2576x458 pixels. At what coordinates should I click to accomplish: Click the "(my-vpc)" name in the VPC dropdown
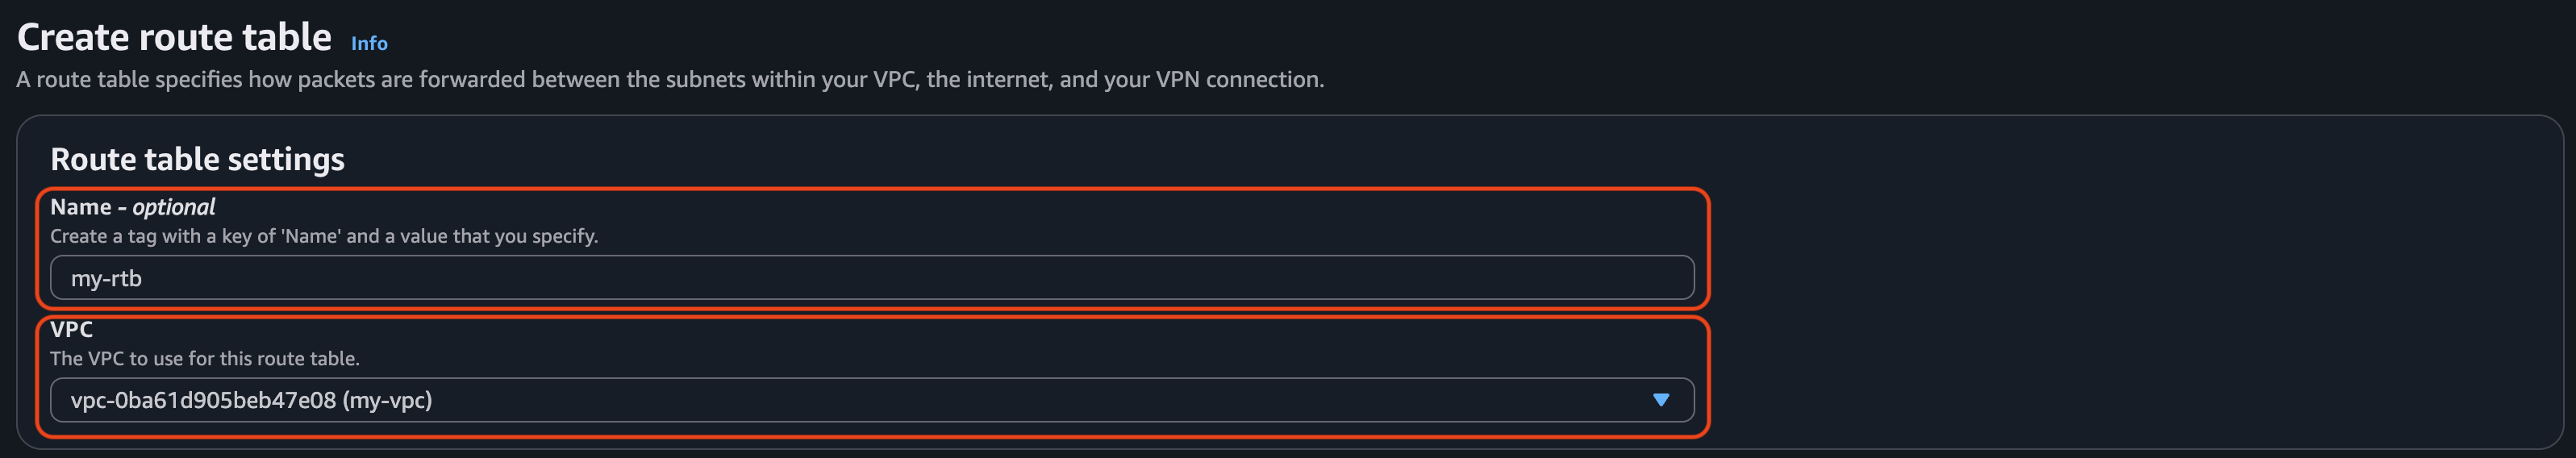coord(387,400)
